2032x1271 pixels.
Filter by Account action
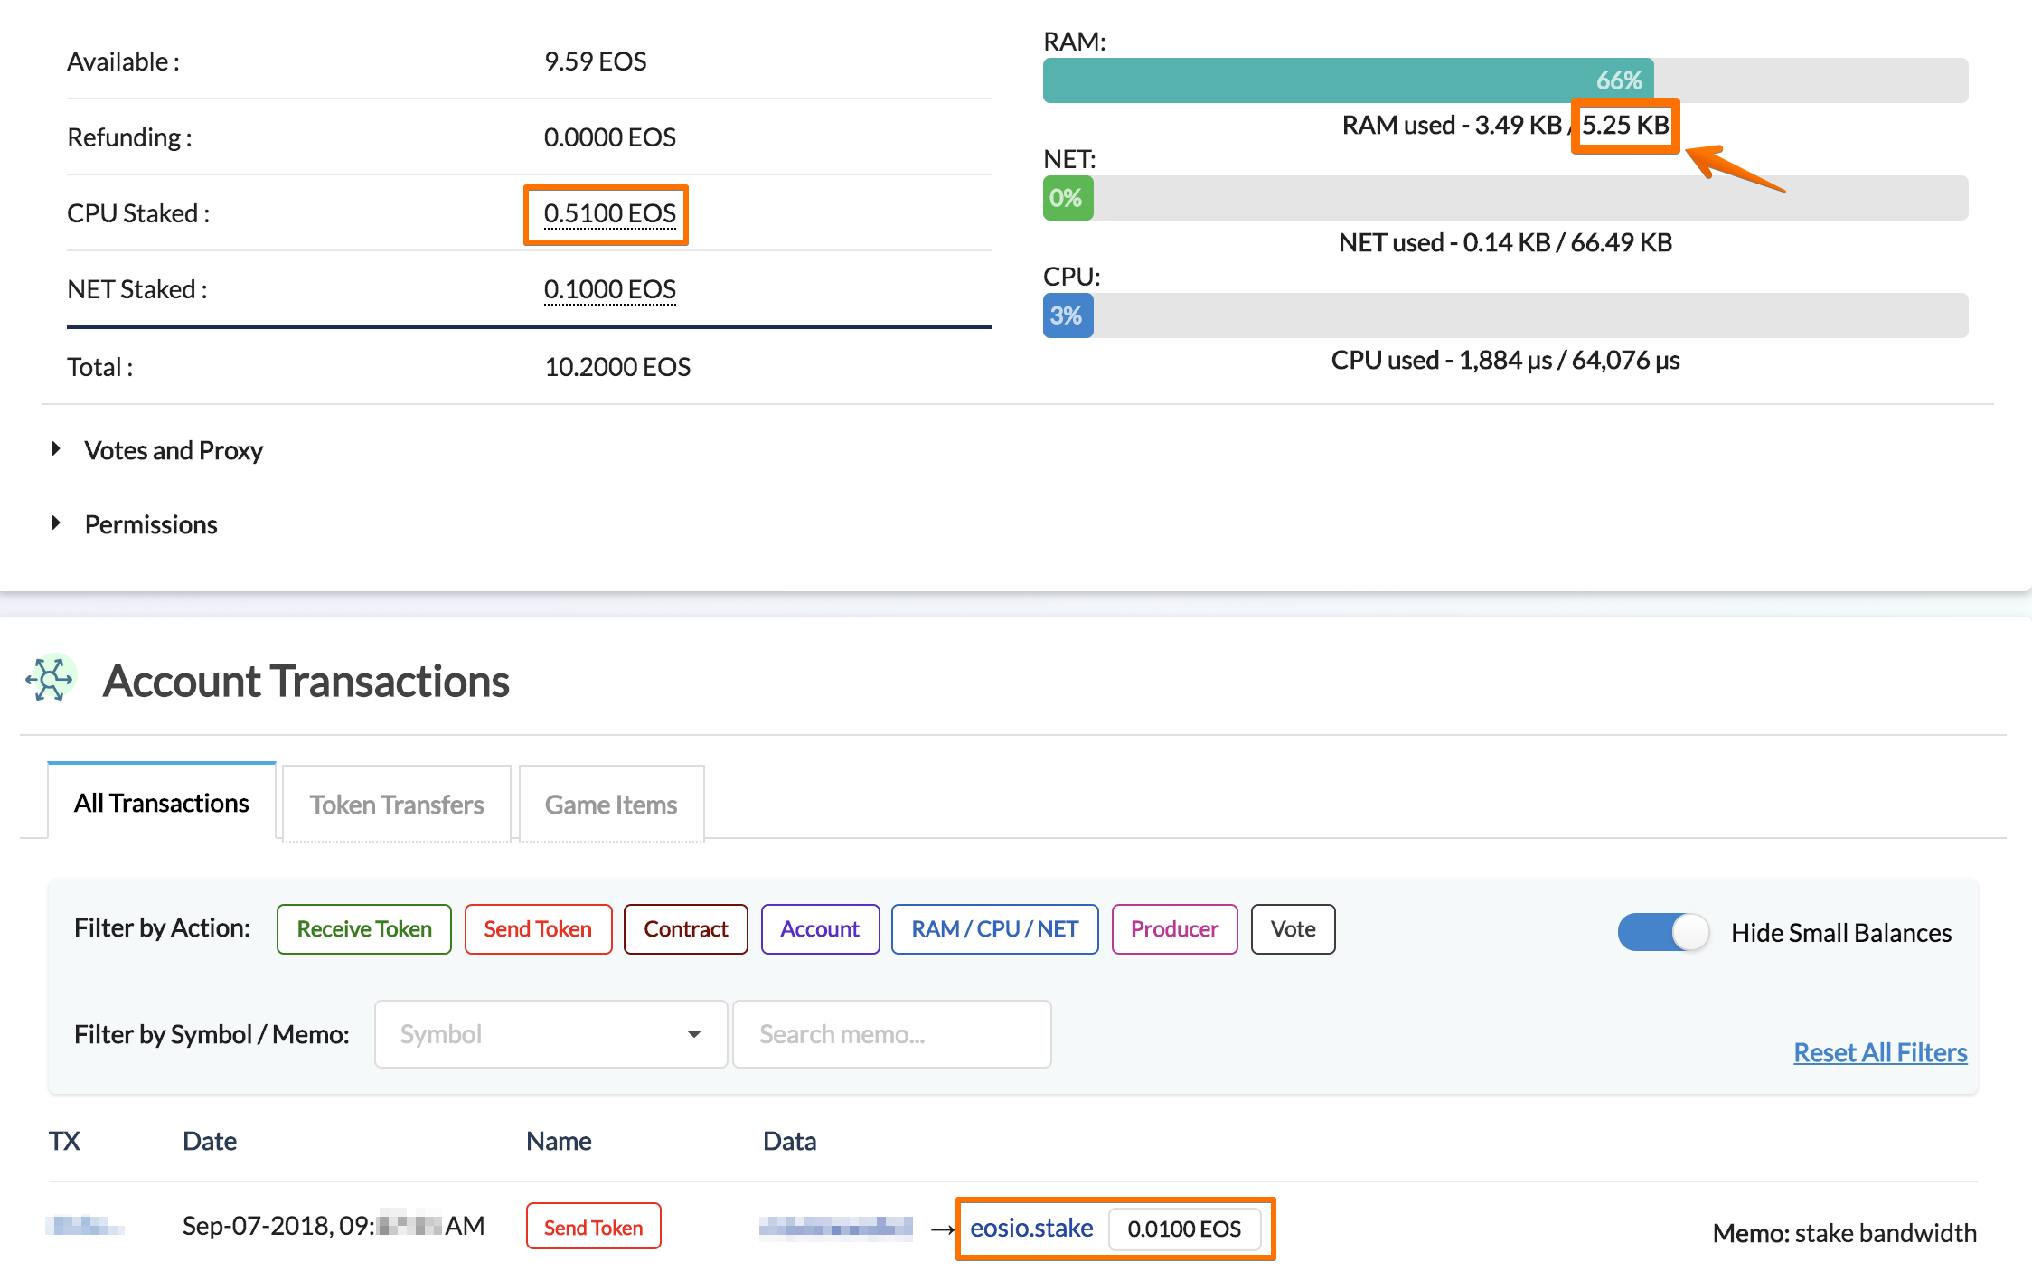[820, 929]
